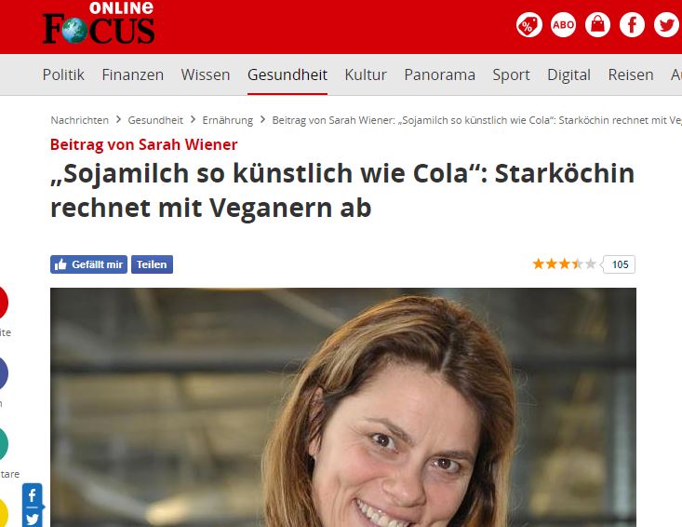The height and width of the screenshot is (527, 682).
Task: Open the Twitter icon in the header
Action: click(x=666, y=25)
